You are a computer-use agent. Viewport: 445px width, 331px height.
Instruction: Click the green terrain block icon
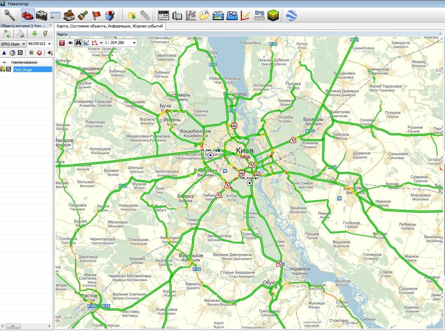[x=273, y=15]
